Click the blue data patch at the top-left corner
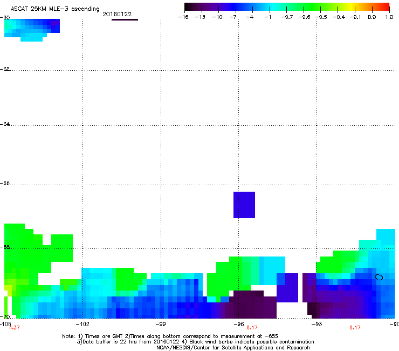 tap(32, 30)
